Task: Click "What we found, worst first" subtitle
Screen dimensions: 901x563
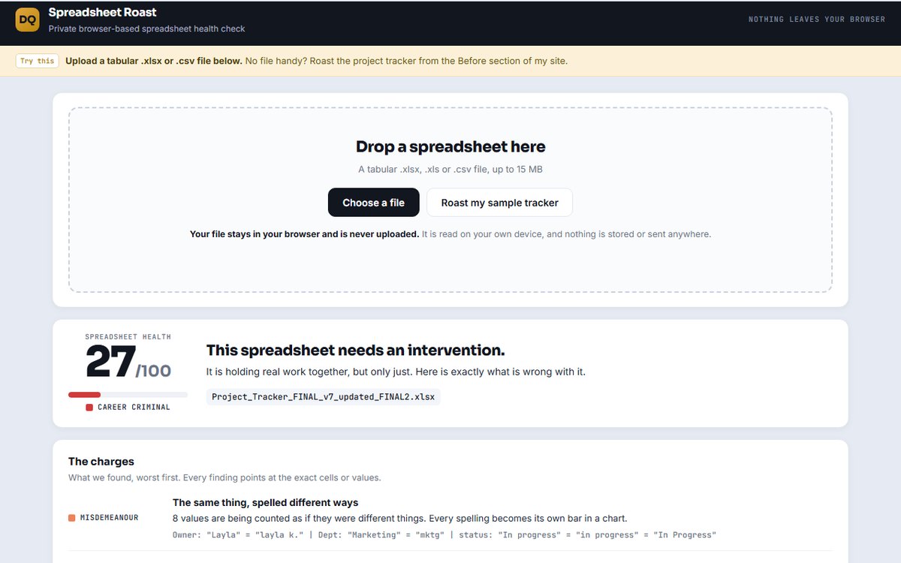Action: click(224, 477)
